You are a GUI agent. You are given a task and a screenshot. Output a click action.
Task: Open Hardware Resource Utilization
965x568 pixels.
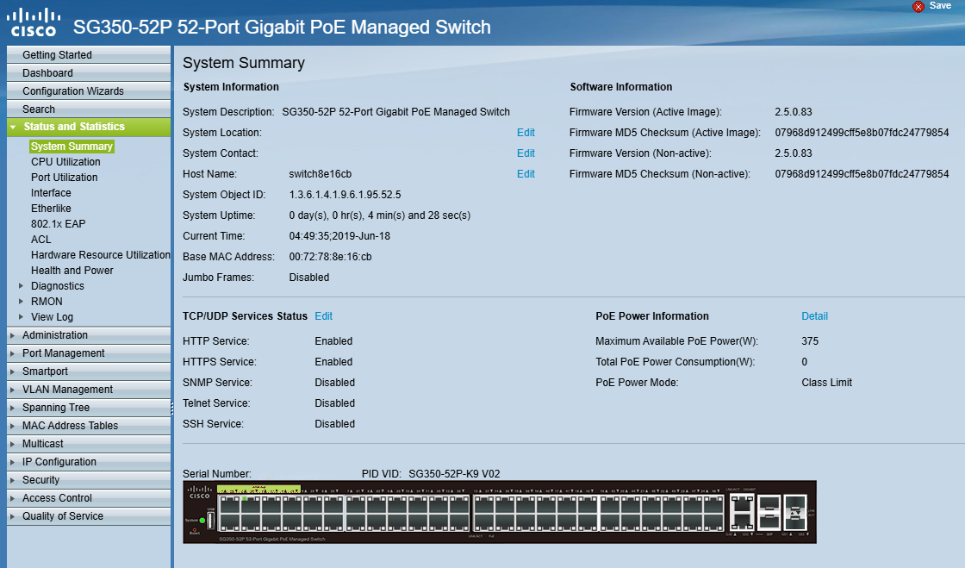100,255
